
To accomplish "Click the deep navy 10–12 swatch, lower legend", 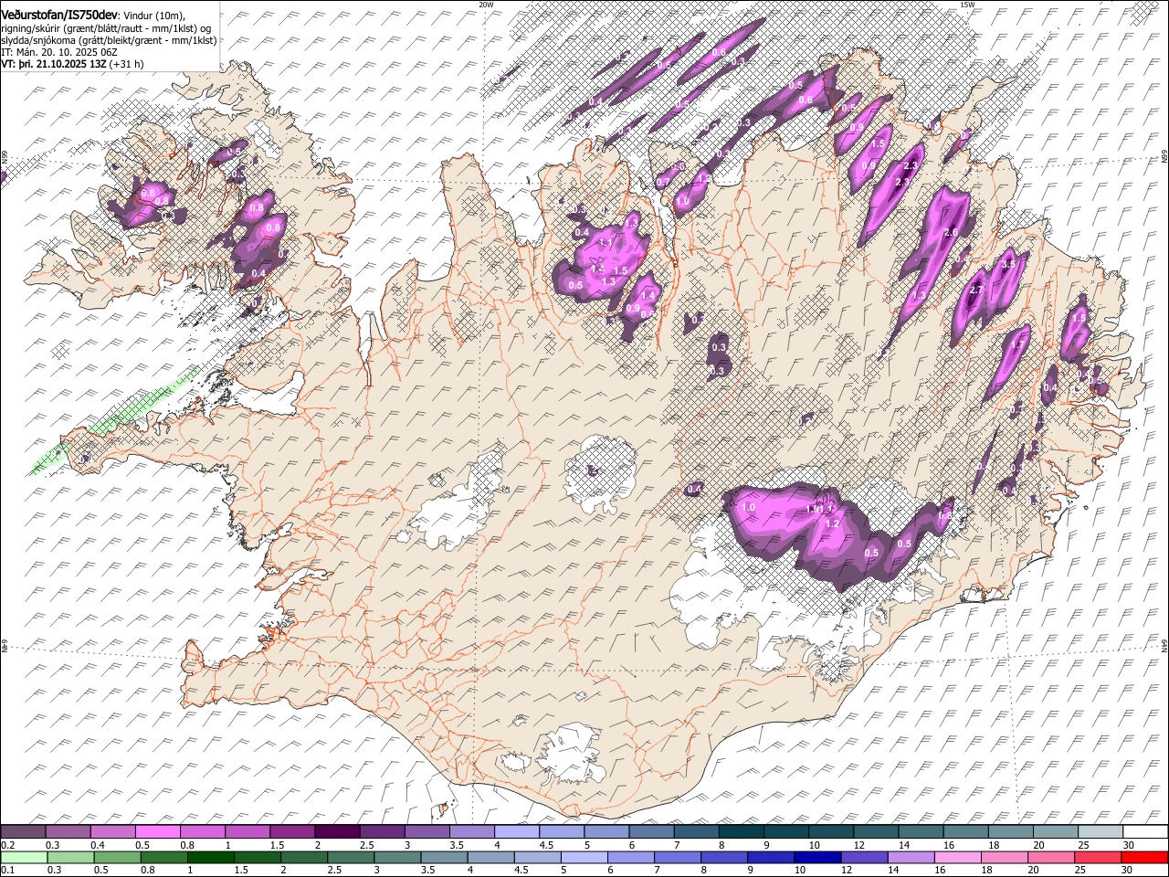I will (818, 857).
